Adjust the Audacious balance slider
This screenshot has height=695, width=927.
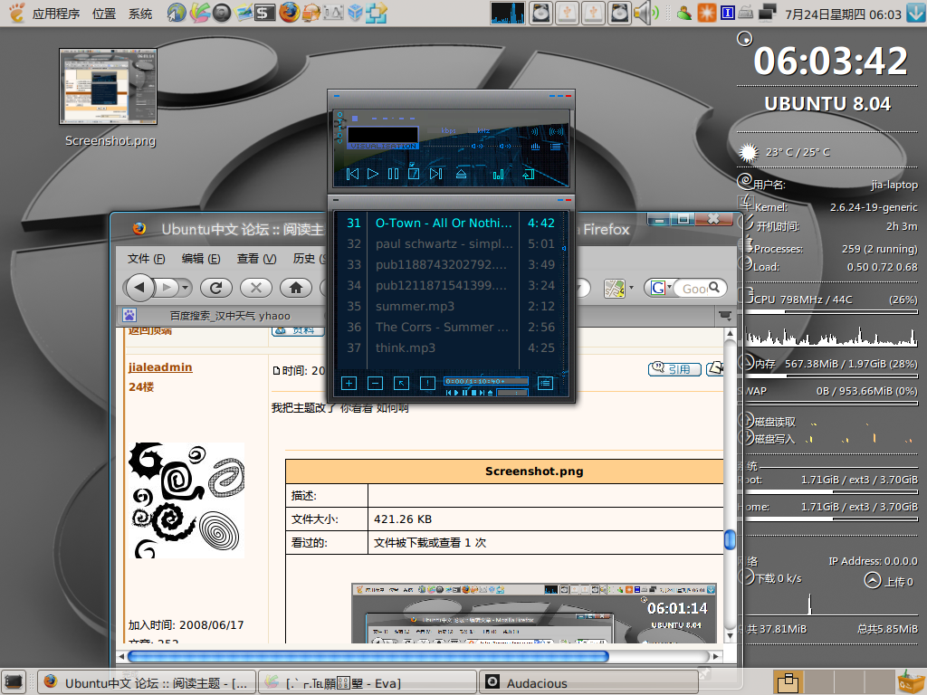point(505,146)
